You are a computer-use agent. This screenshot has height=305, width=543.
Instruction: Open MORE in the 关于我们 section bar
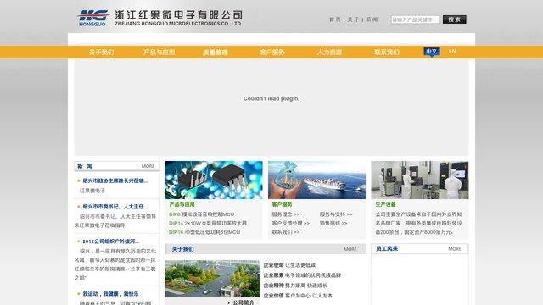coord(350,249)
